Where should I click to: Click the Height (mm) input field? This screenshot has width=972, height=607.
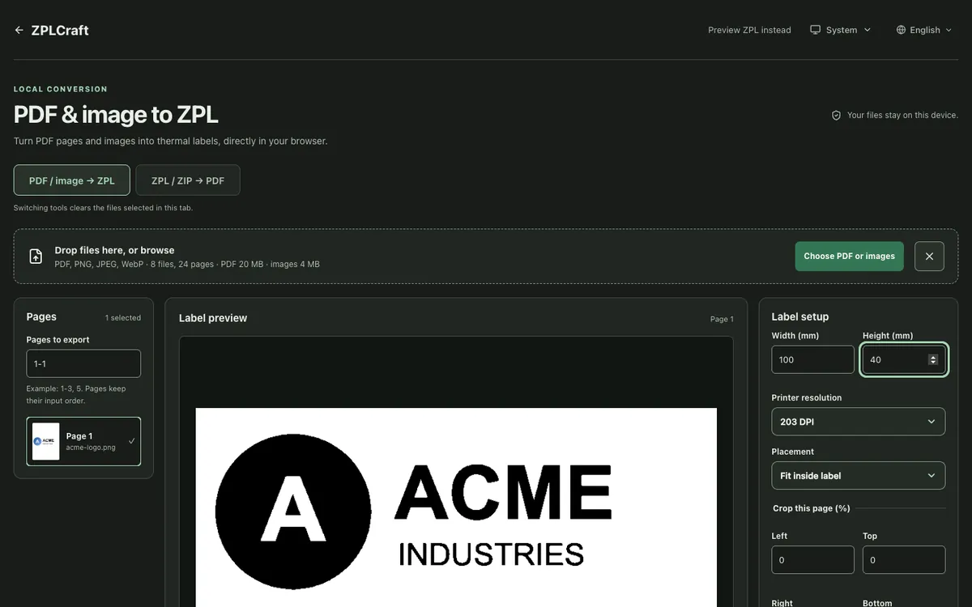tap(904, 359)
